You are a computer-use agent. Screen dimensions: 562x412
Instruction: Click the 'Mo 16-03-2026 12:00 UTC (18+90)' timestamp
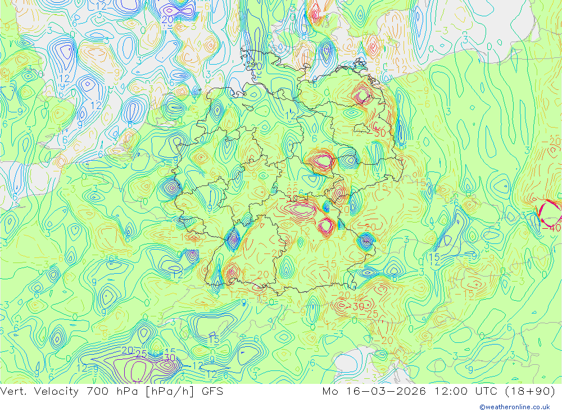click(x=439, y=391)
